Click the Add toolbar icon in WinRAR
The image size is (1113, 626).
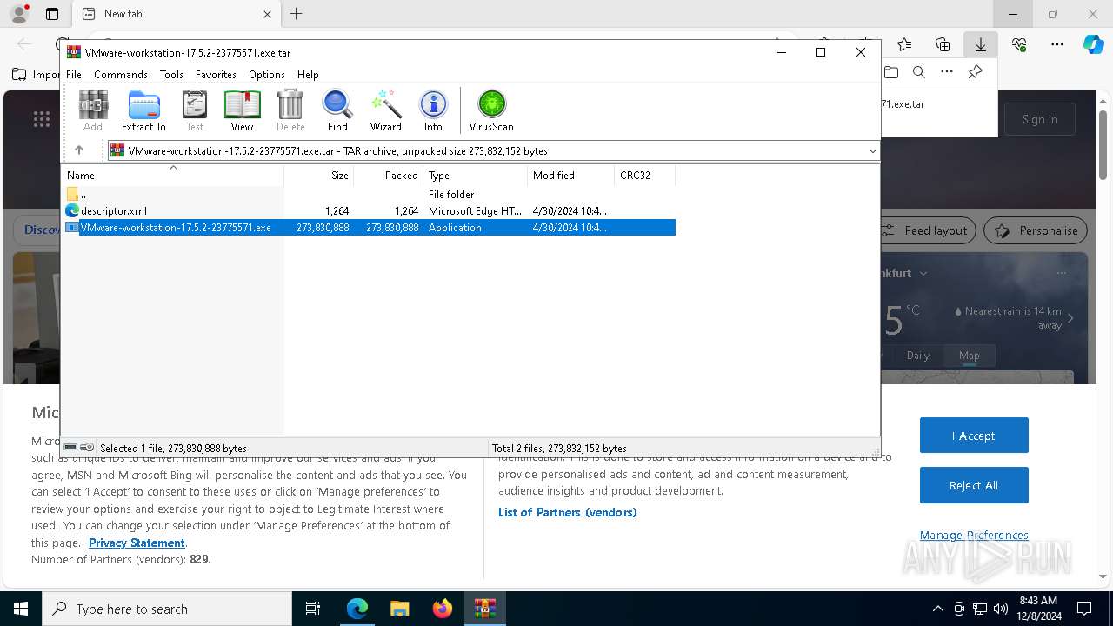point(93,110)
